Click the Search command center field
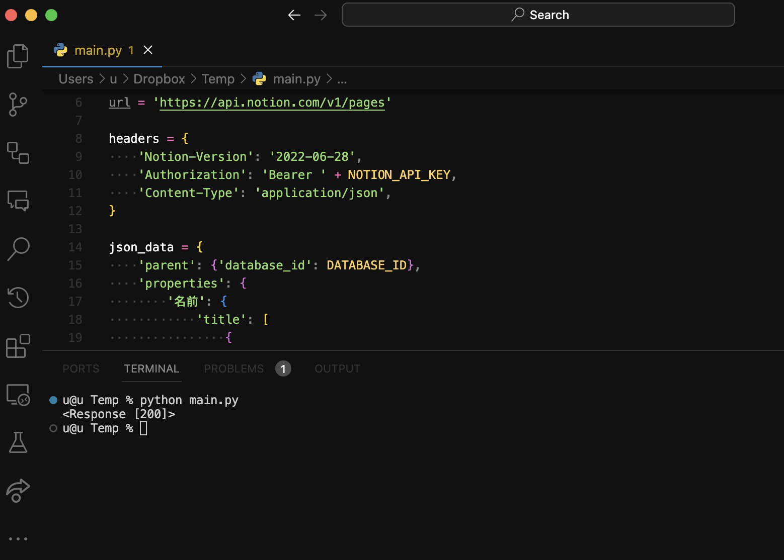784x560 pixels. (x=538, y=15)
